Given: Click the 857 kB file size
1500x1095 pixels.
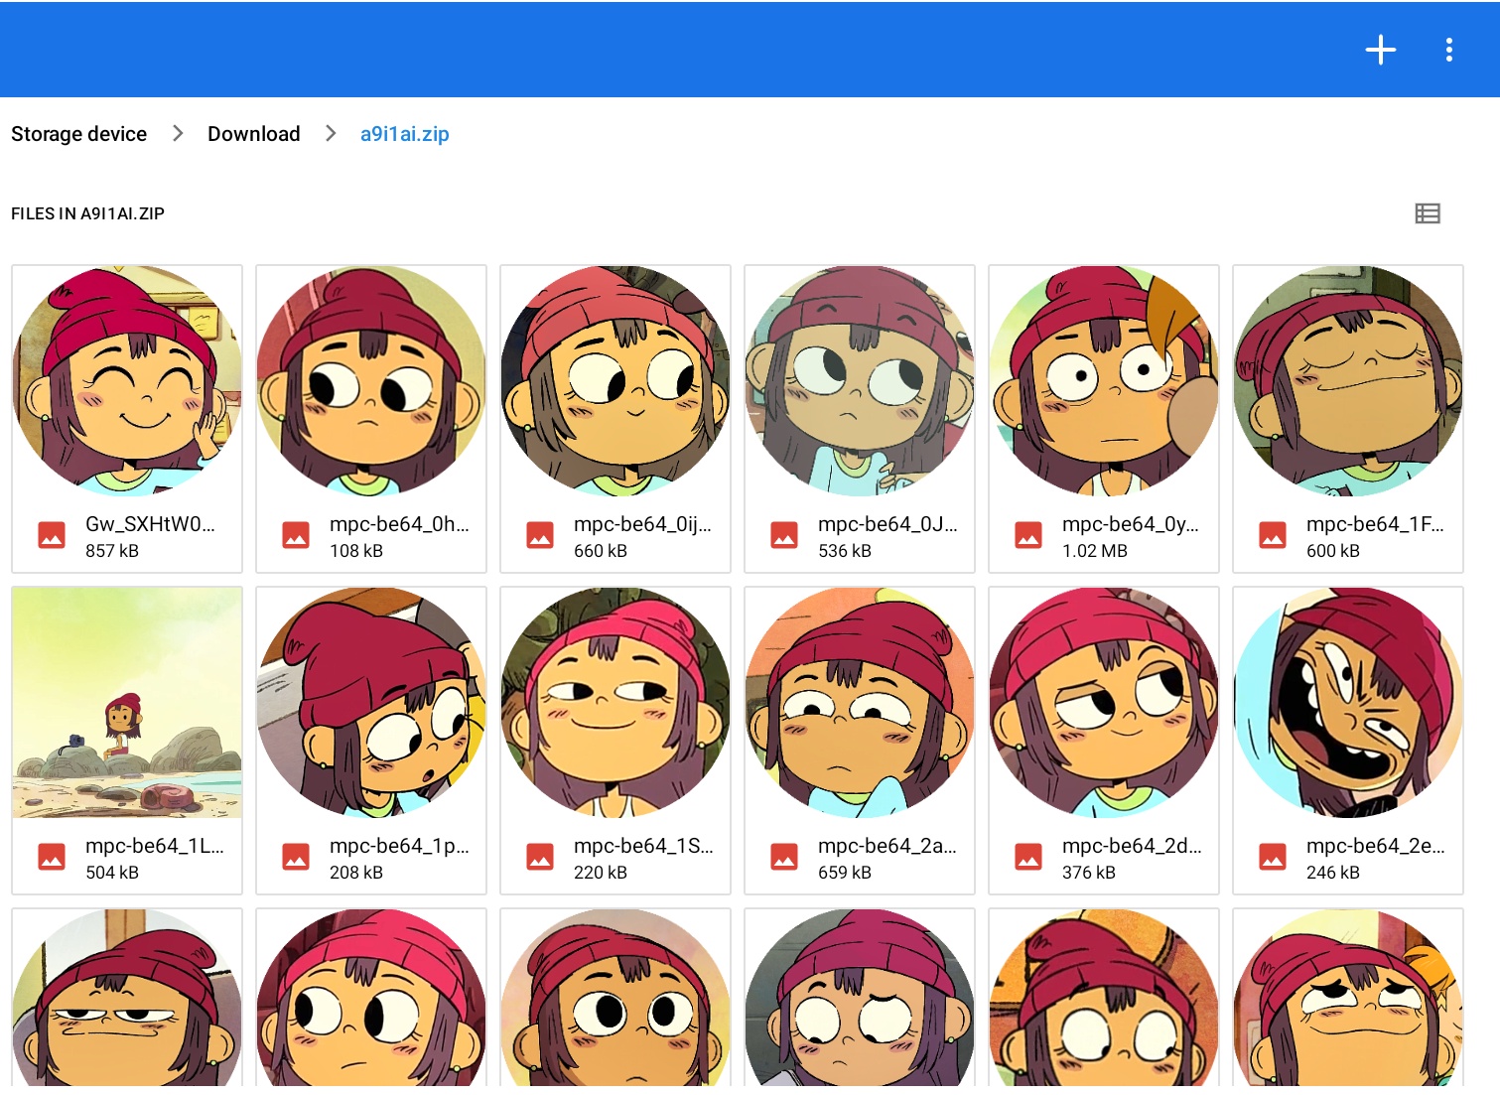Looking at the screenshot, I should point(112,551).
